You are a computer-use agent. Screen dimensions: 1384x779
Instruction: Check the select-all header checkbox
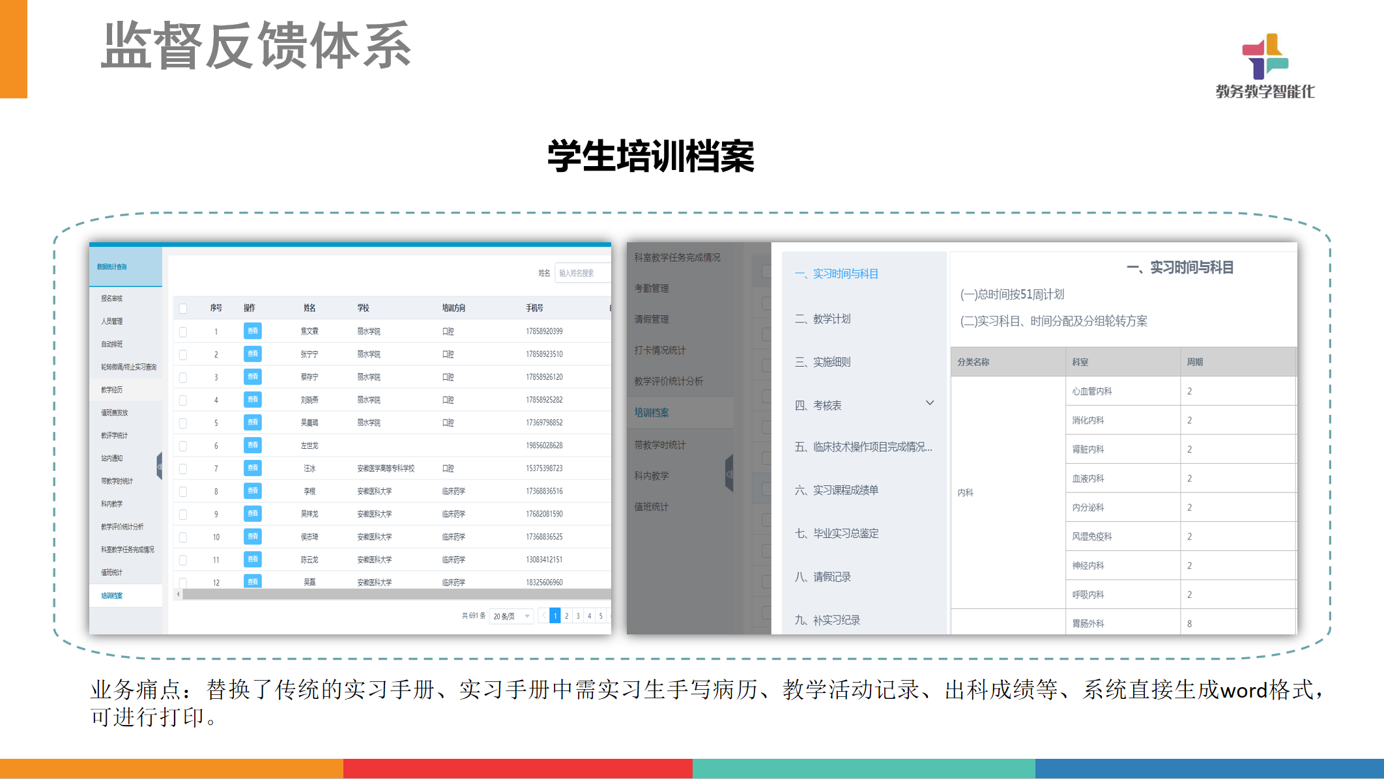point(183,308)
